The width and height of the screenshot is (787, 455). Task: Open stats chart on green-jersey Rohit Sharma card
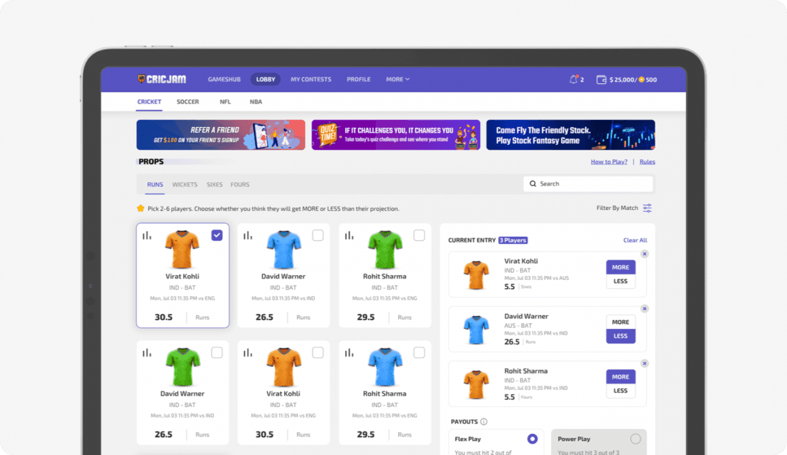tap(350, 235)
